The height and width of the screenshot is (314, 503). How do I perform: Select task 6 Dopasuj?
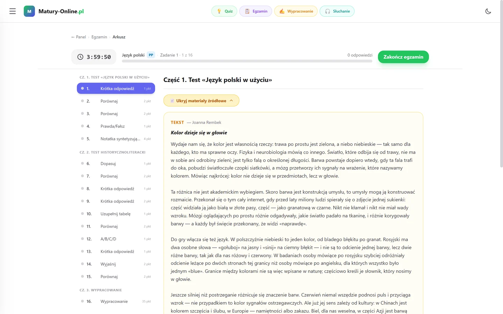(116, 163)
